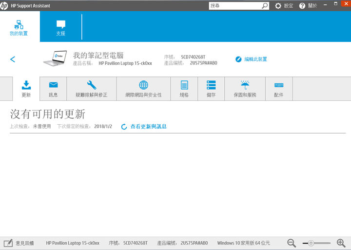Click the zoom out magnifier icon
This screenshot has height=250, width=351.
[292, 243]
